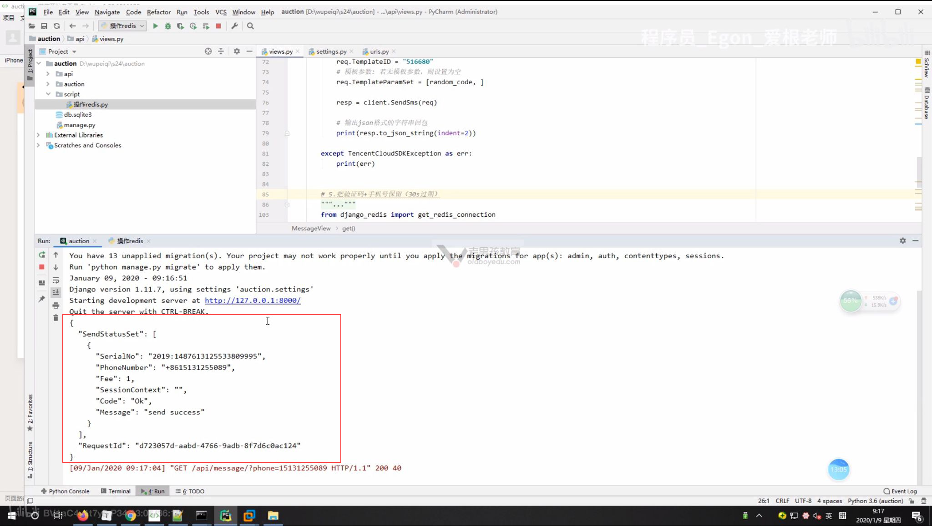Click the Debug bug icon in toolbar
Image resolution: width=932 pixels, height=526 pixels.
pyautogui.click(x=168, y=26)
